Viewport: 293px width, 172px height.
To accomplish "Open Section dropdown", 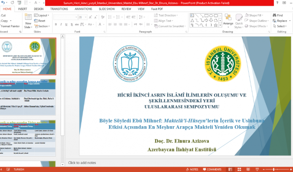I will [x=42, y=26].
